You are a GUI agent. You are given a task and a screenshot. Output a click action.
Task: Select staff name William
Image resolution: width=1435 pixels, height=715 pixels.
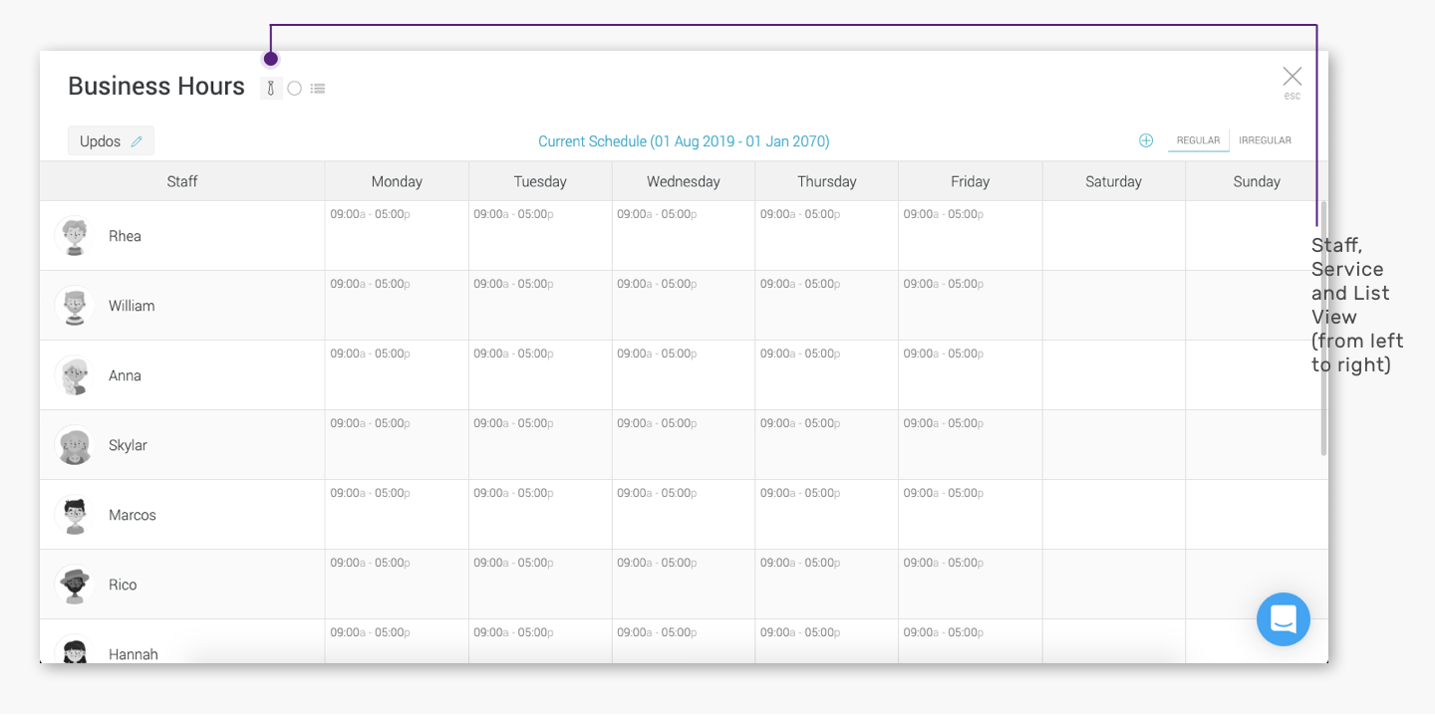(132, 306)
